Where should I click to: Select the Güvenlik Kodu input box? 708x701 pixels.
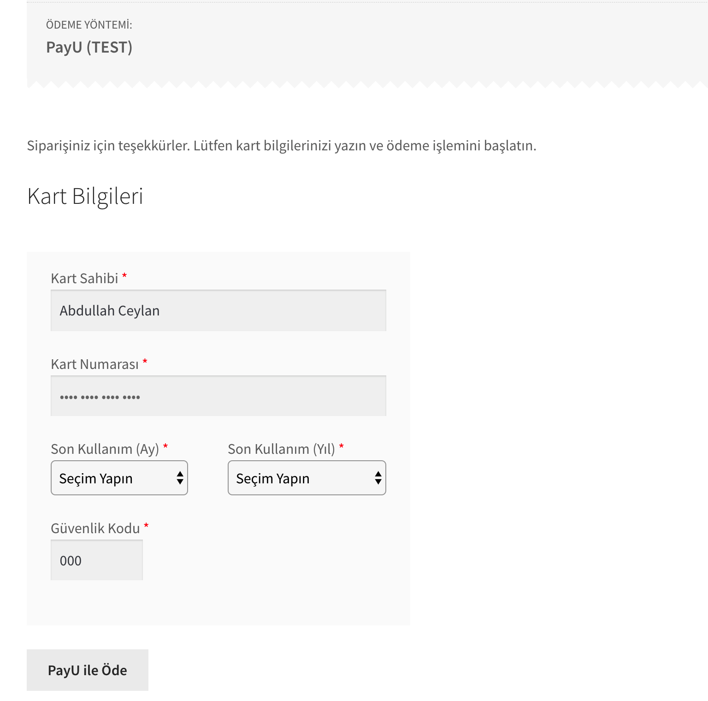[96, 560]
